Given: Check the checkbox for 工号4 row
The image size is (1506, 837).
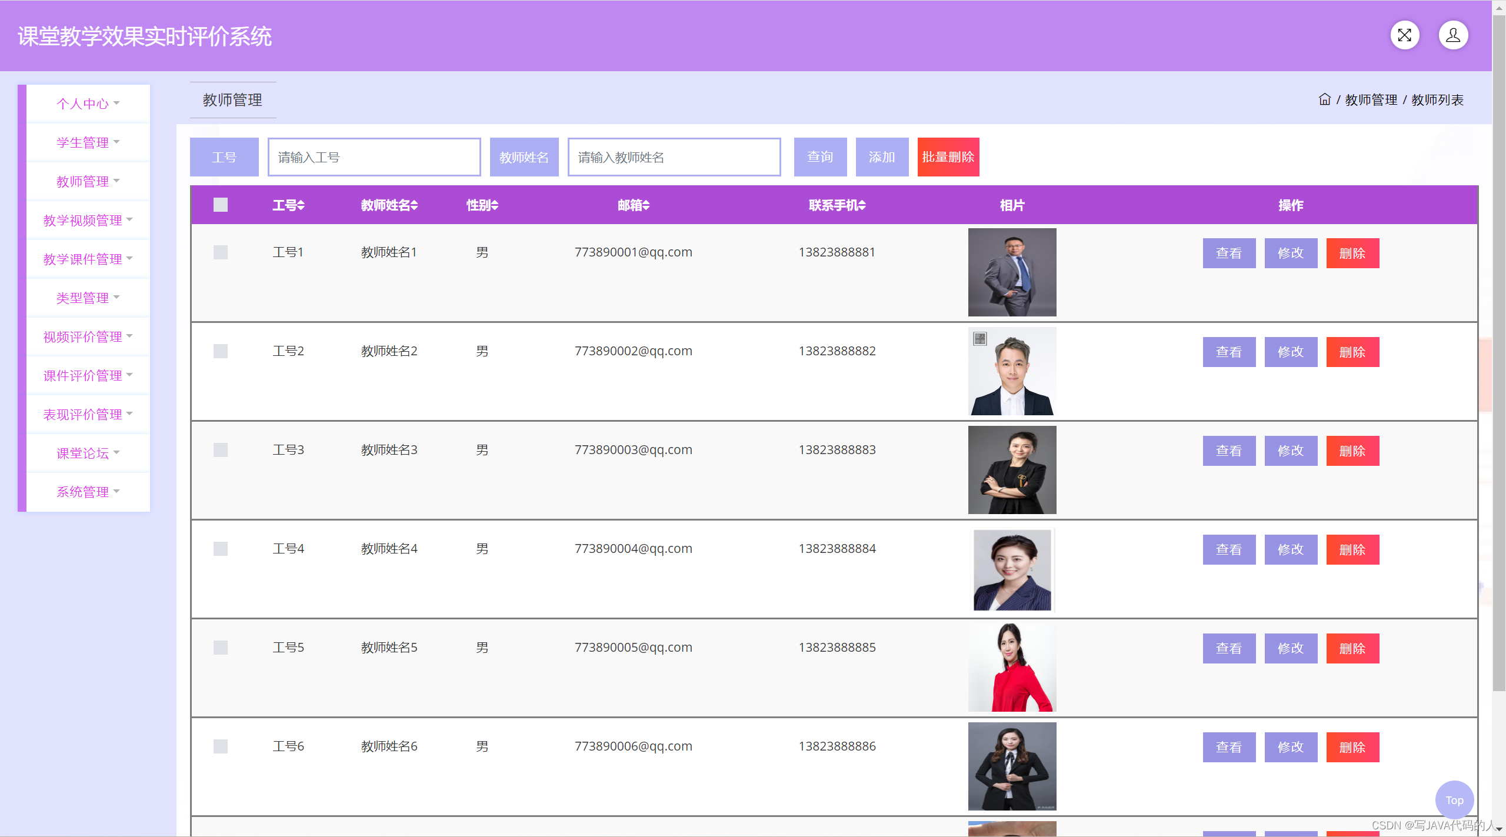Looking at the screenshot, I should (x=221, y=549).
